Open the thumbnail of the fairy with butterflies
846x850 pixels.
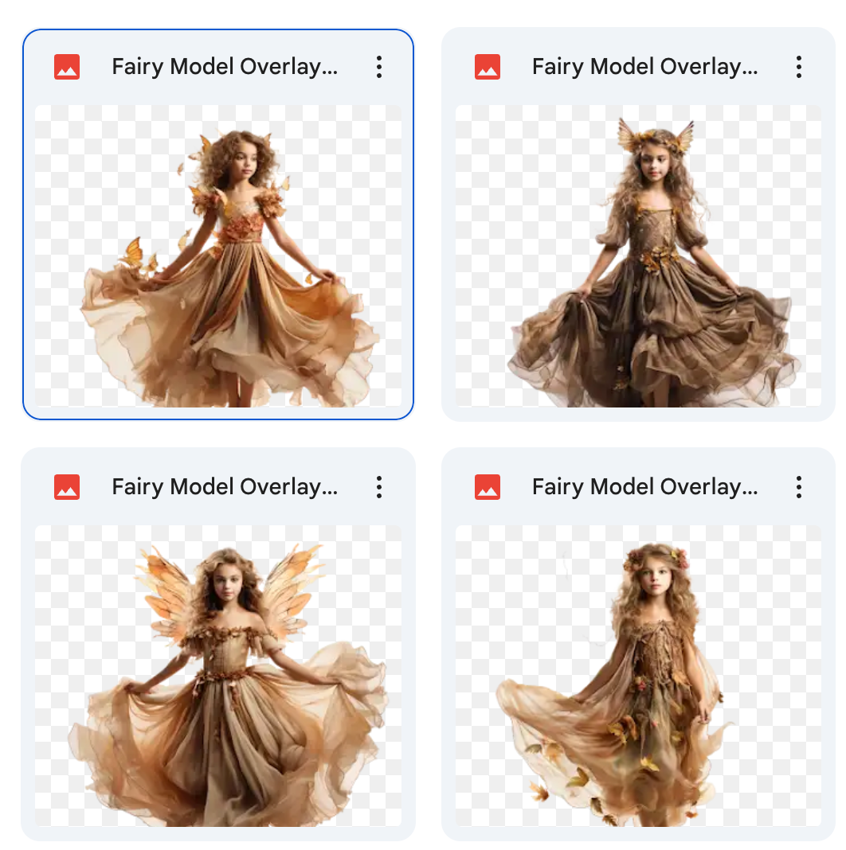tap(218, 255)
